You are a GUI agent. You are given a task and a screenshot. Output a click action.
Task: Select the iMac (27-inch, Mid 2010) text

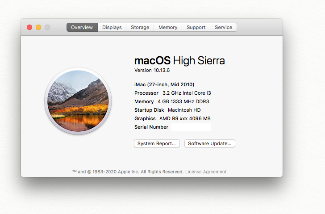164,84
